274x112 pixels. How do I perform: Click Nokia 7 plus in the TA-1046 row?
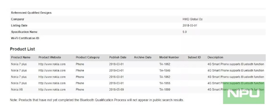tap(19, 70)
